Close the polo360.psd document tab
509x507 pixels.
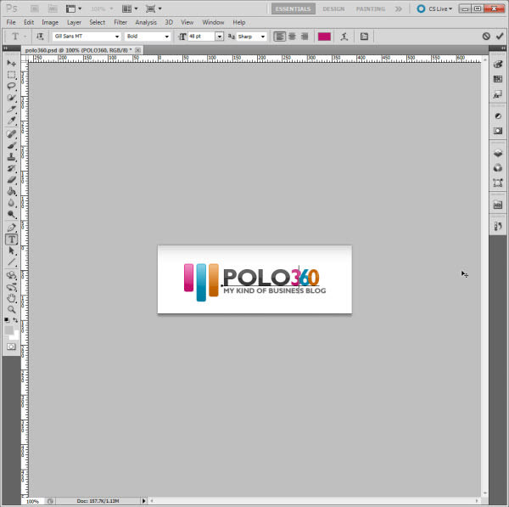coord(137,50)
